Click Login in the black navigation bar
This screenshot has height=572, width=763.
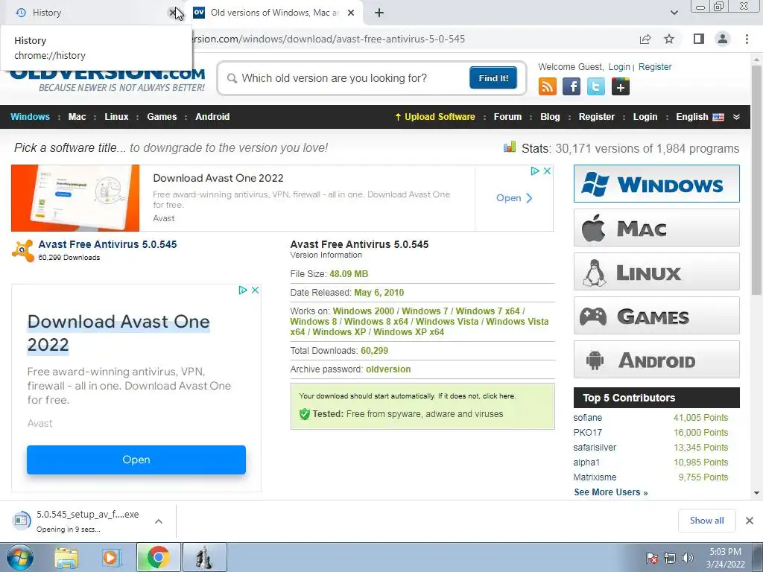tap(645, 117)
